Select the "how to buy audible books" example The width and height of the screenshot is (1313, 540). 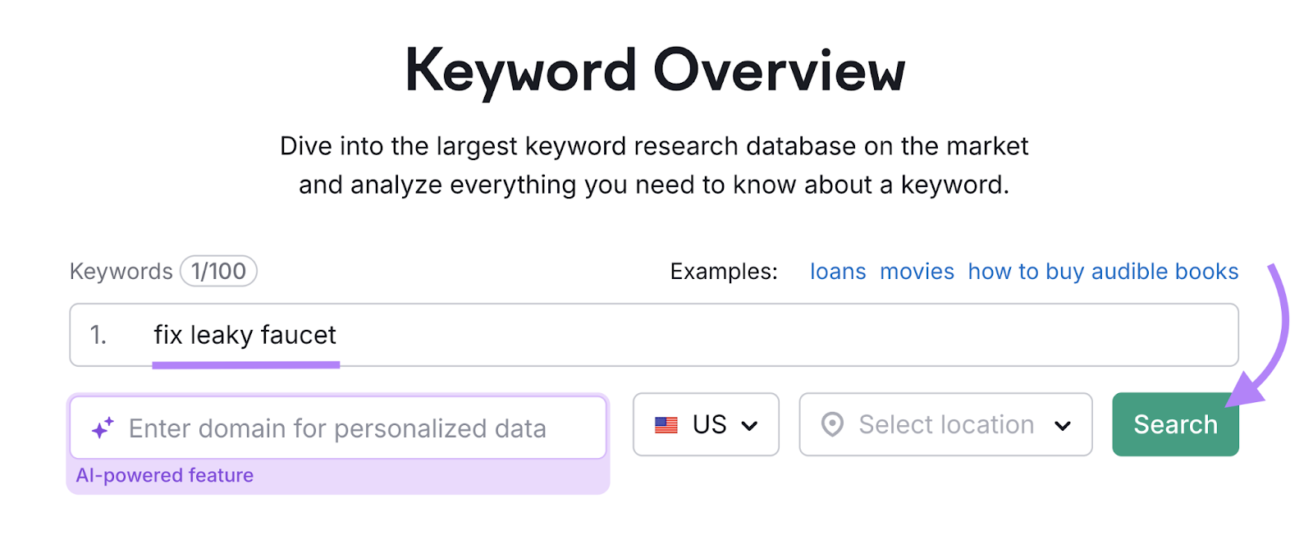pyautogui.click(x=1103, y=271)
